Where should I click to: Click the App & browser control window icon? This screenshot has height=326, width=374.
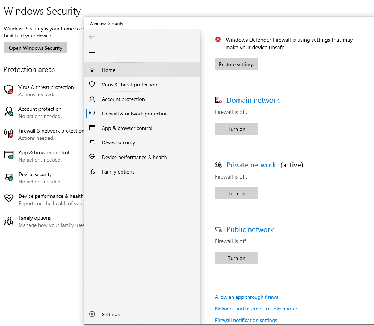[92, 128]
